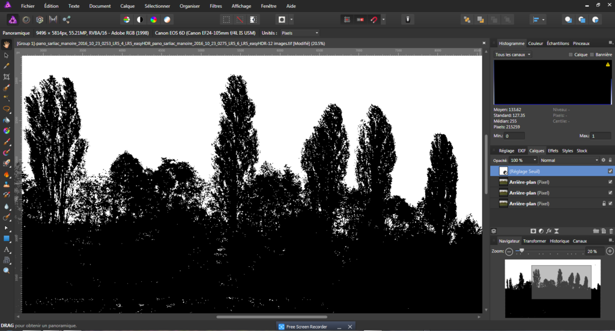Switch to Couleur tab

[535, 44]
